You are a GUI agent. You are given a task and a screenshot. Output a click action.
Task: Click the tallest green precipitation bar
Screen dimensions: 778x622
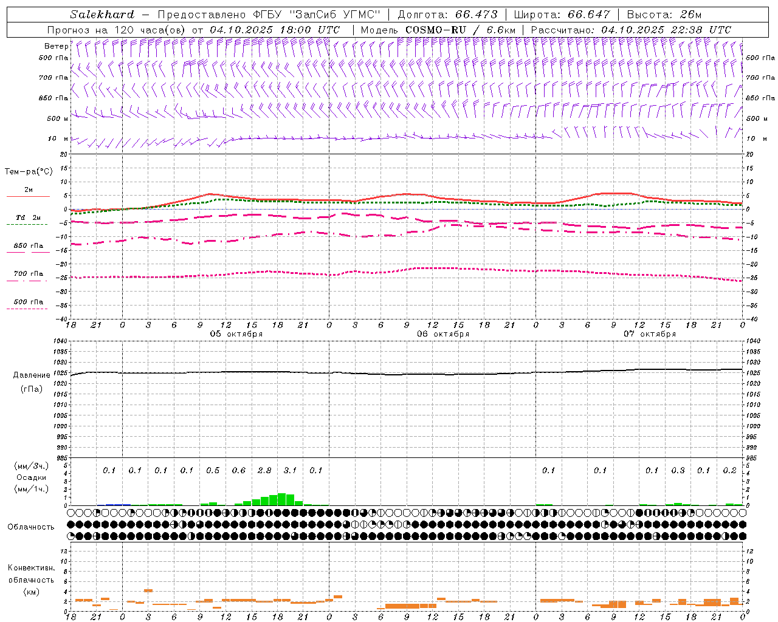(x=282, y=499)
